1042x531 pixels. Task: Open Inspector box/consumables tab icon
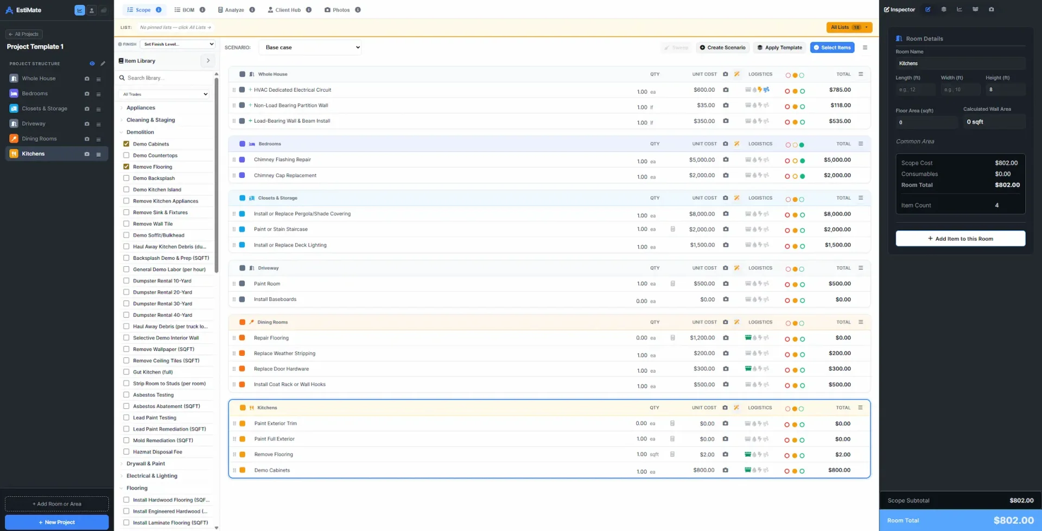pos(975,9)
